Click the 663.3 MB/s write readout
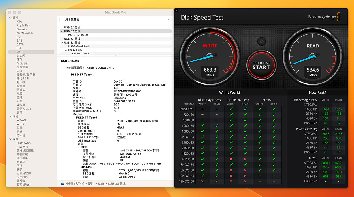 pyautogui.click(x=210, y=72)
